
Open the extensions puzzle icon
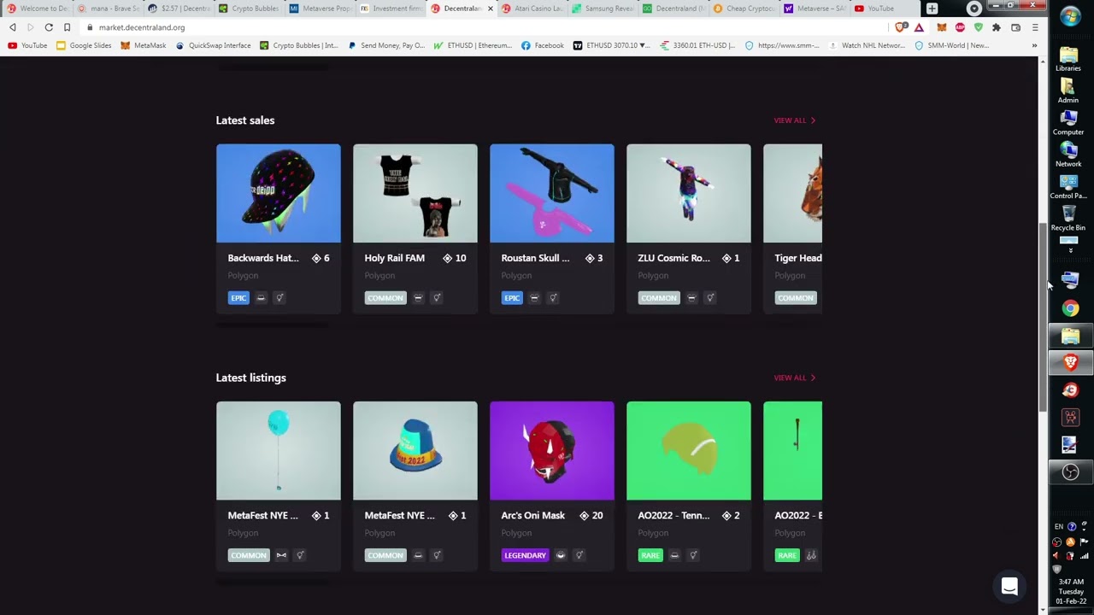(x=997, y=27)
